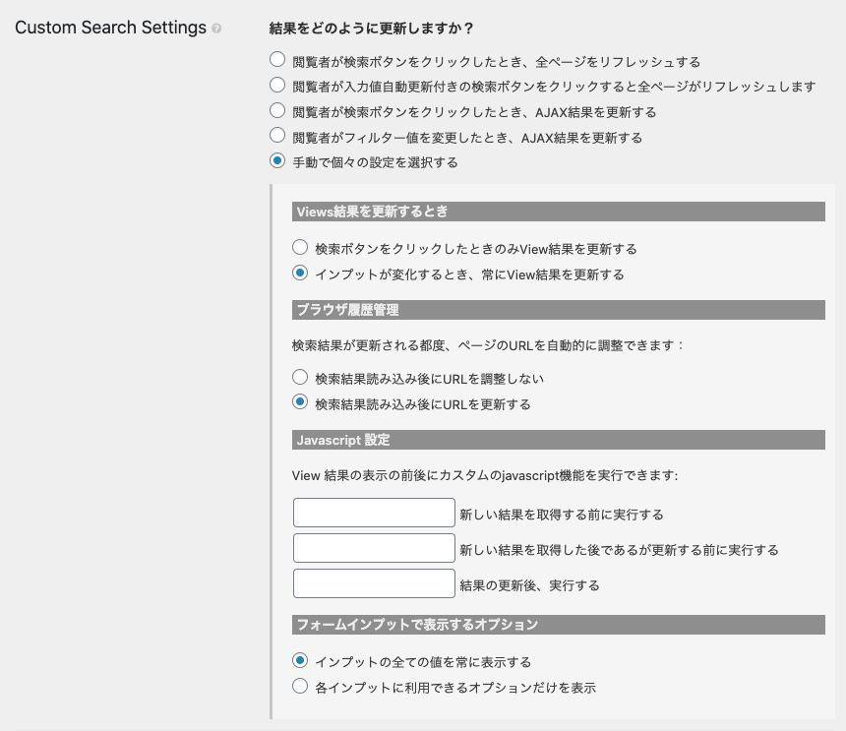Select 'インプットが変化するとき、常にView結果を更新する' radio
Screen dimensions: 846x731
(x=300, y=273)
